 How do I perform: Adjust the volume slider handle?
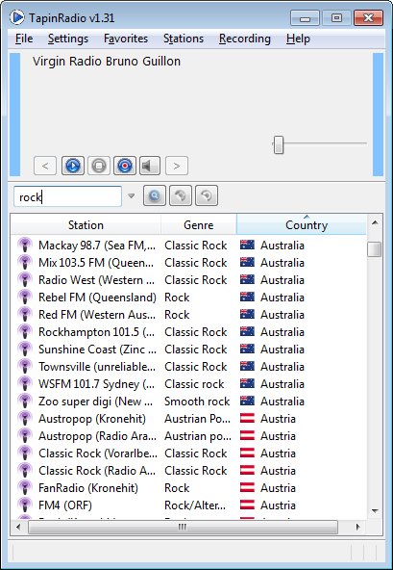coord(279,144)
